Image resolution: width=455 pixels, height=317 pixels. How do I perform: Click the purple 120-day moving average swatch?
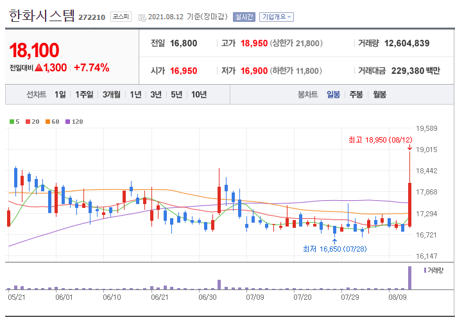click(67, 122)
